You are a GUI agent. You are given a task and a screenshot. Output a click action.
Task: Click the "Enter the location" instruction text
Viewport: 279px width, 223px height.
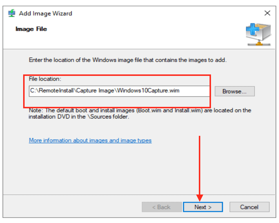tap(127, 60)
